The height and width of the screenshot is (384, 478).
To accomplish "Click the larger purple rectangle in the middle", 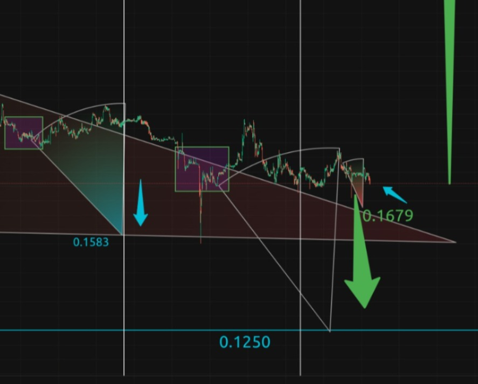I will pos(202,169).
